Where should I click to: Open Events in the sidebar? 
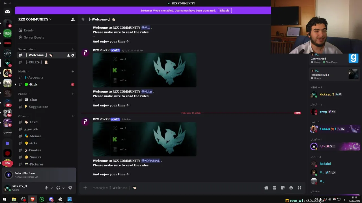46,30
